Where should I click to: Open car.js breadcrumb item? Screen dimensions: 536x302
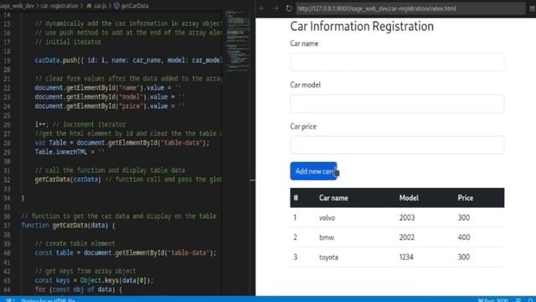coord(100,6)
